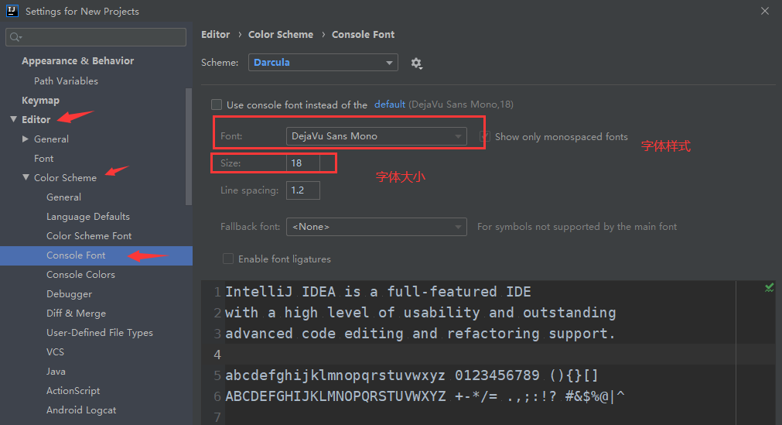Enable Use console font instead of default

(217, 105)
